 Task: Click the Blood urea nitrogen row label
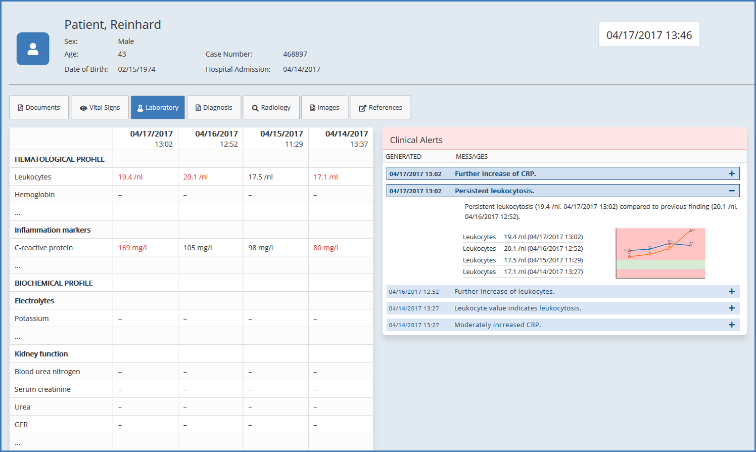[48, 372]
